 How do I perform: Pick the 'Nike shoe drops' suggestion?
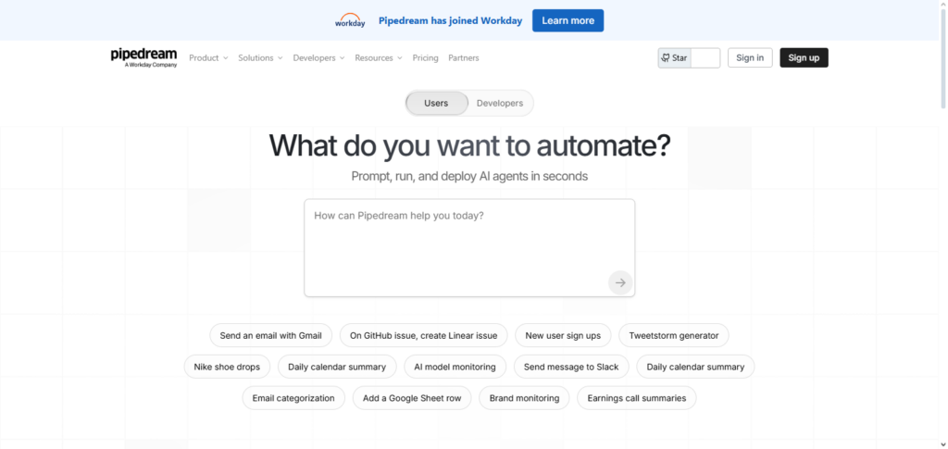227,367
